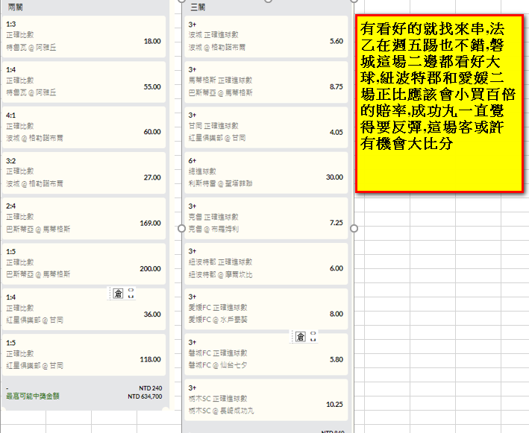The height and width of the screenshot is (433, 529).
Task: Click the 愛媛FC @ 水戶蜀葵 match line
Action: [x=218, y=320]
